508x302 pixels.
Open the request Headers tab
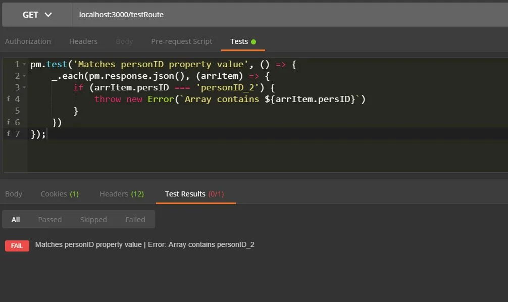click(x=83, y=41)
